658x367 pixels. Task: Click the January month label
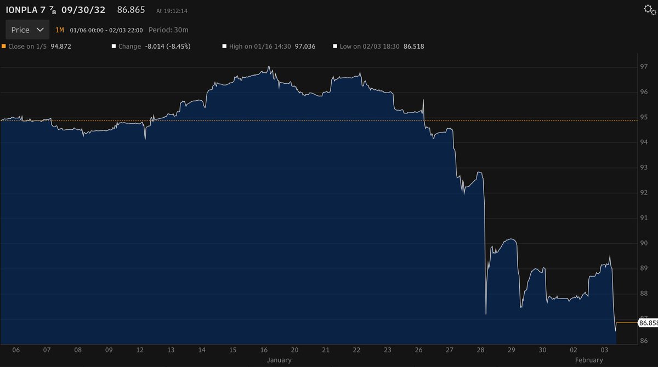click(x=279, y=360)
